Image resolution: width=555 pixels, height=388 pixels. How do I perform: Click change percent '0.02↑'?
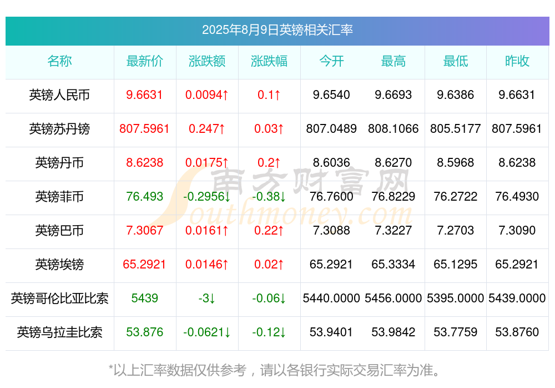(x=269, y=265)
